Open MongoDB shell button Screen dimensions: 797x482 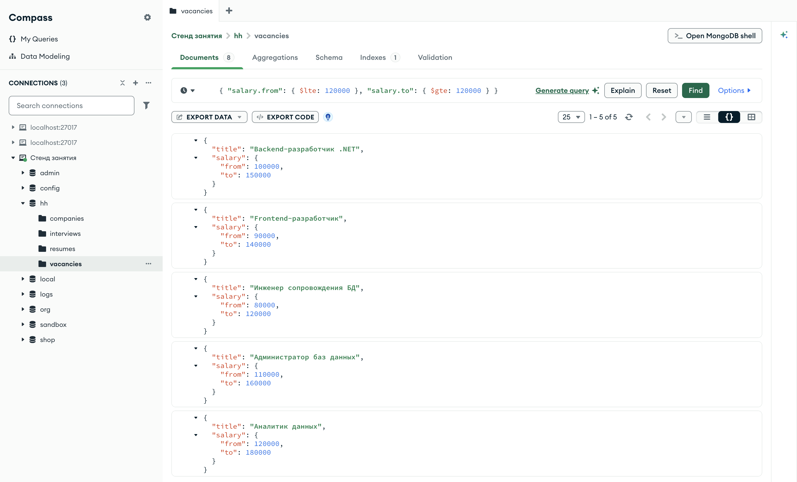(x=715, y=35)
